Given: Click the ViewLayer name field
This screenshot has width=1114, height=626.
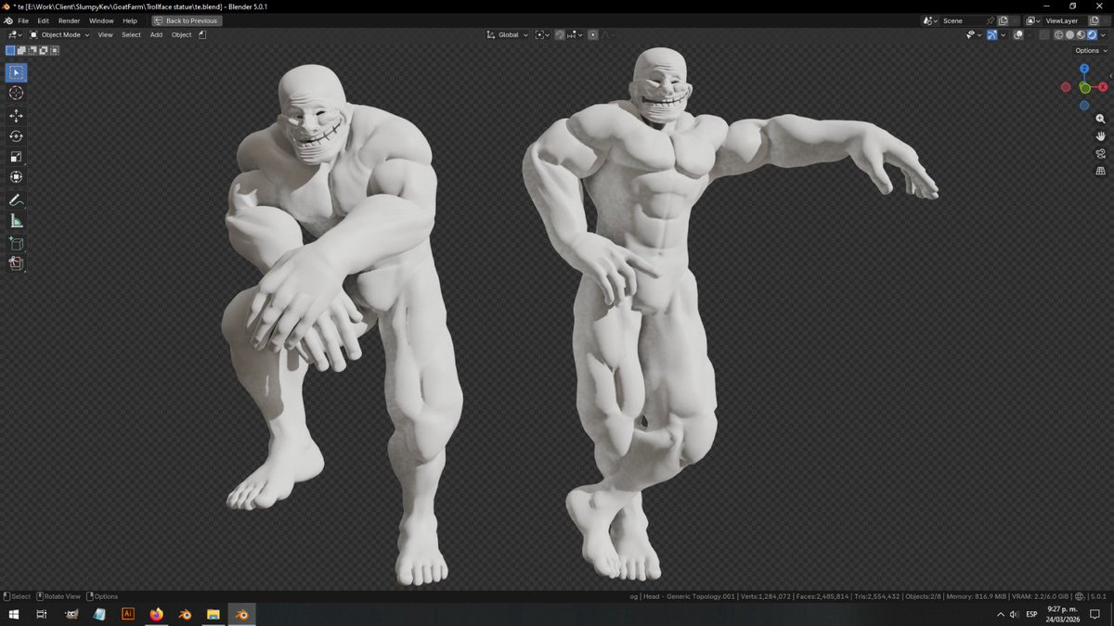Looking at the screenshot, I should coord(1065,20).
